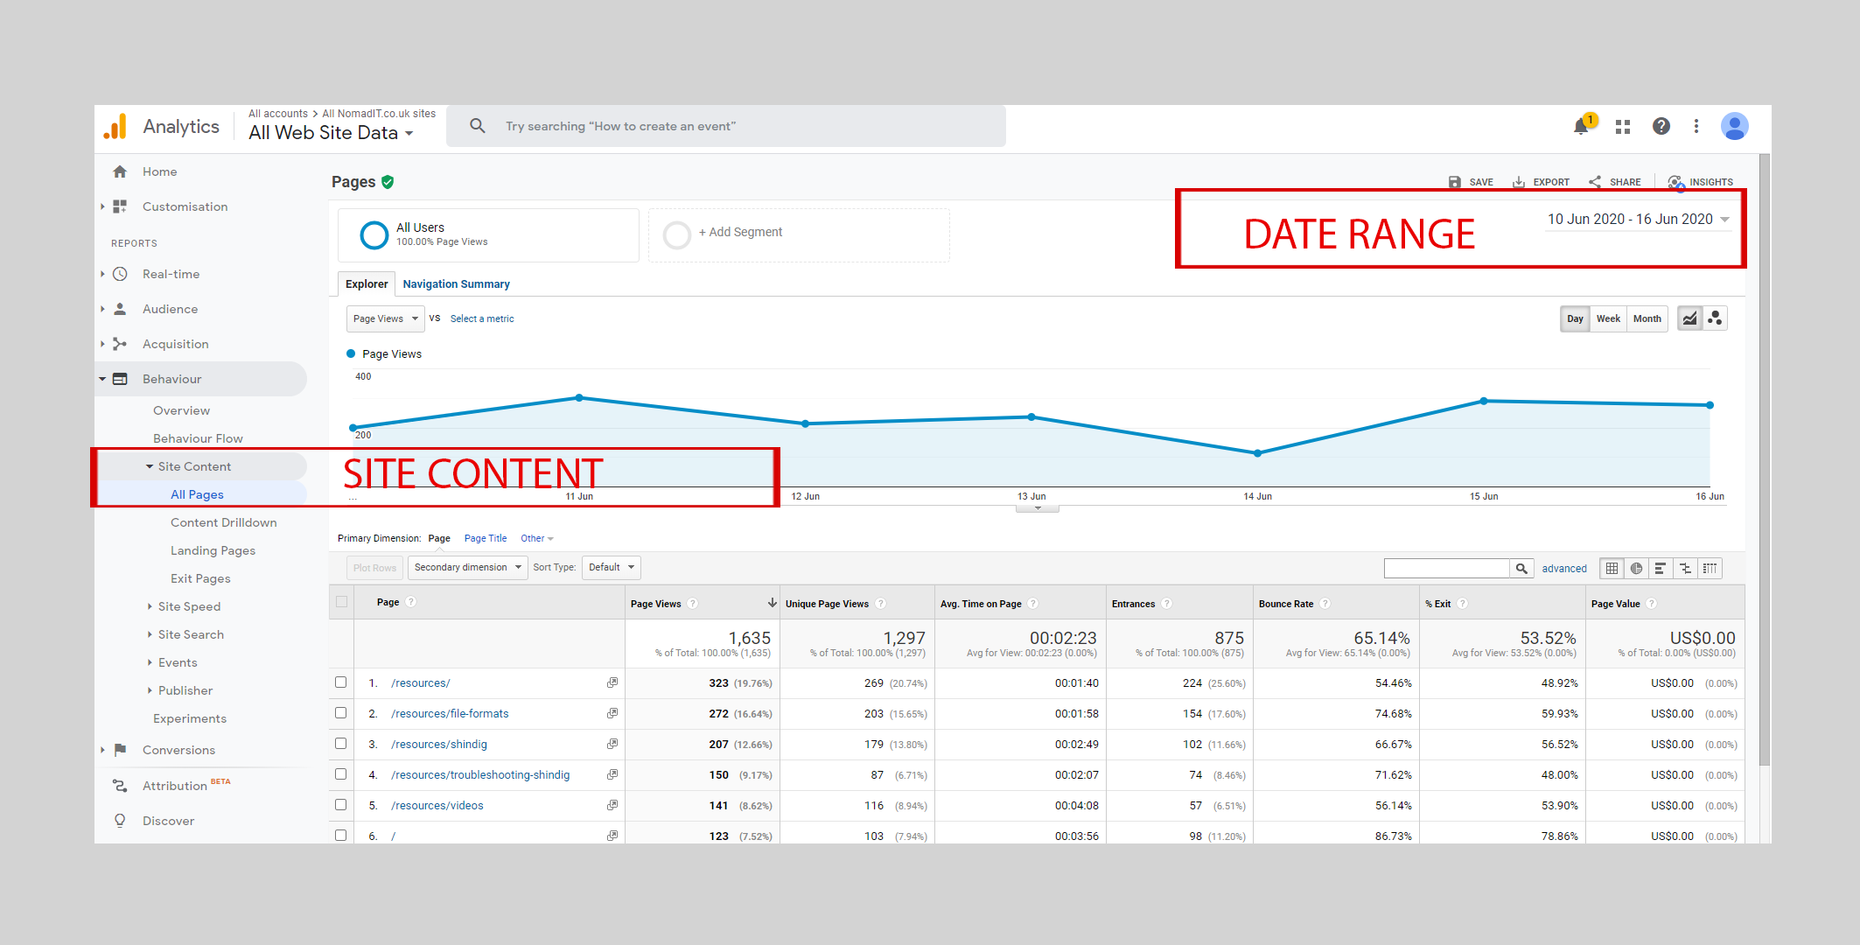This screenshot has height=945, width=1860.
Task: Click the advanced filter link
Action: [x=1563, y=569]
